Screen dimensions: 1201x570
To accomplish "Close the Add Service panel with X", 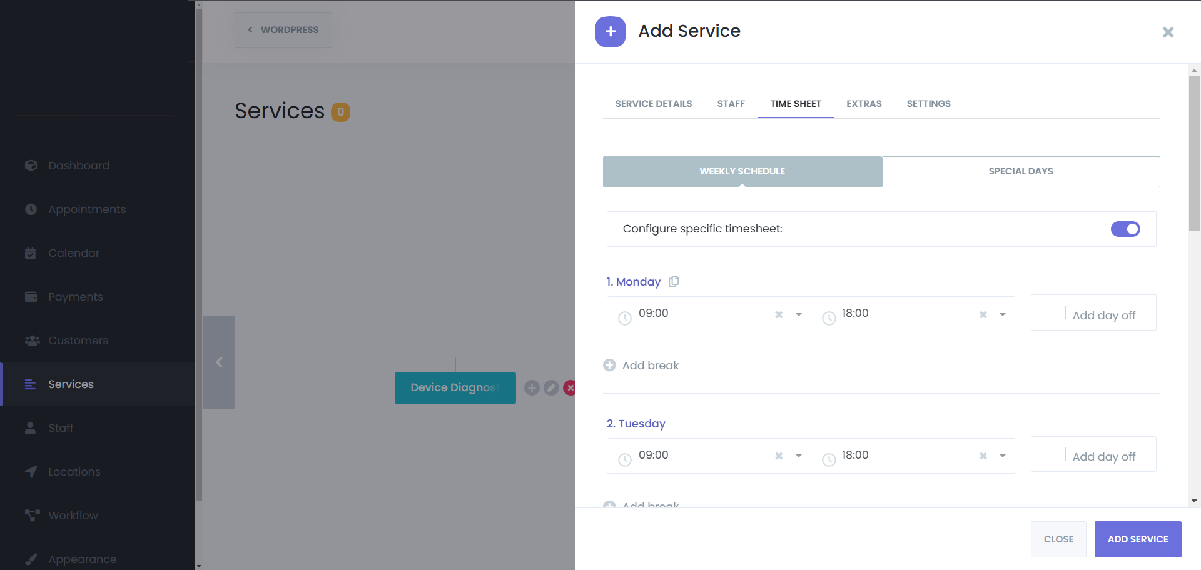I will (1168, 32).
